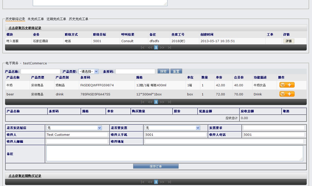Jump to first page of product list
This screenshot has width=312, height=186.
[143, 102]
